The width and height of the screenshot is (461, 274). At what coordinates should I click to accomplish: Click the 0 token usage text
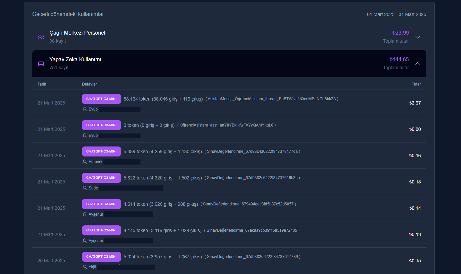tap(149, 125)
